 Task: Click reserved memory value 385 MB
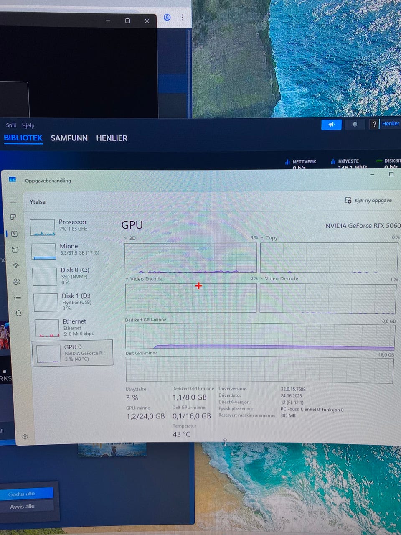(288, 415)
